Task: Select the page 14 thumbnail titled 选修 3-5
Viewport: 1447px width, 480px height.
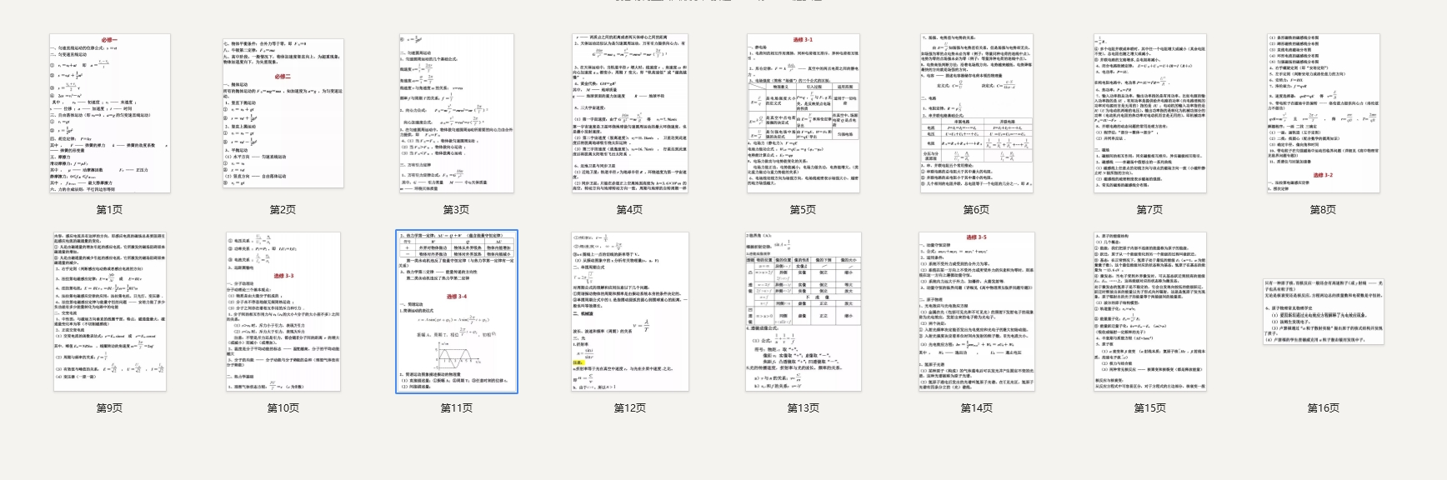Action: [x=976, y=312]
